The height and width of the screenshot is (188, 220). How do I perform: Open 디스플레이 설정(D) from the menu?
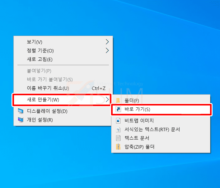[63, 111]
